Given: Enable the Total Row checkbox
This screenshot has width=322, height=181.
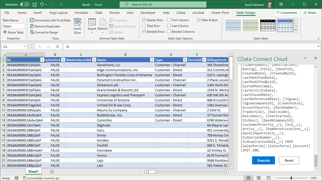Looking at the screenshot, I should [144, 26].
